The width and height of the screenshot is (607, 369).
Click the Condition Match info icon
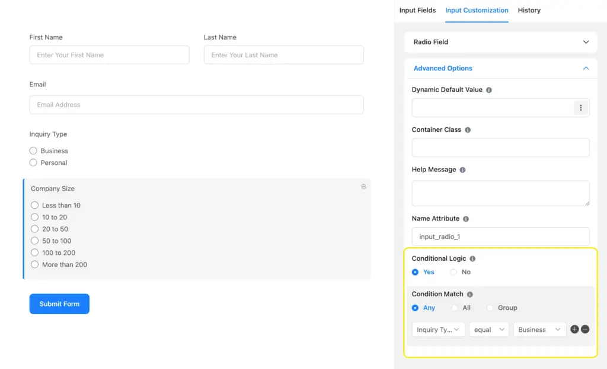click(x=470, y=294)
